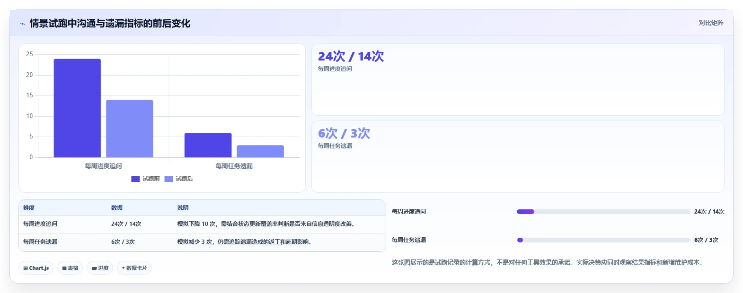Viewport: 743px width, 293px height.
Task: Click the dark 试跑前 bar for 每周任务遗漏
Action: click(x=208, y=145)
